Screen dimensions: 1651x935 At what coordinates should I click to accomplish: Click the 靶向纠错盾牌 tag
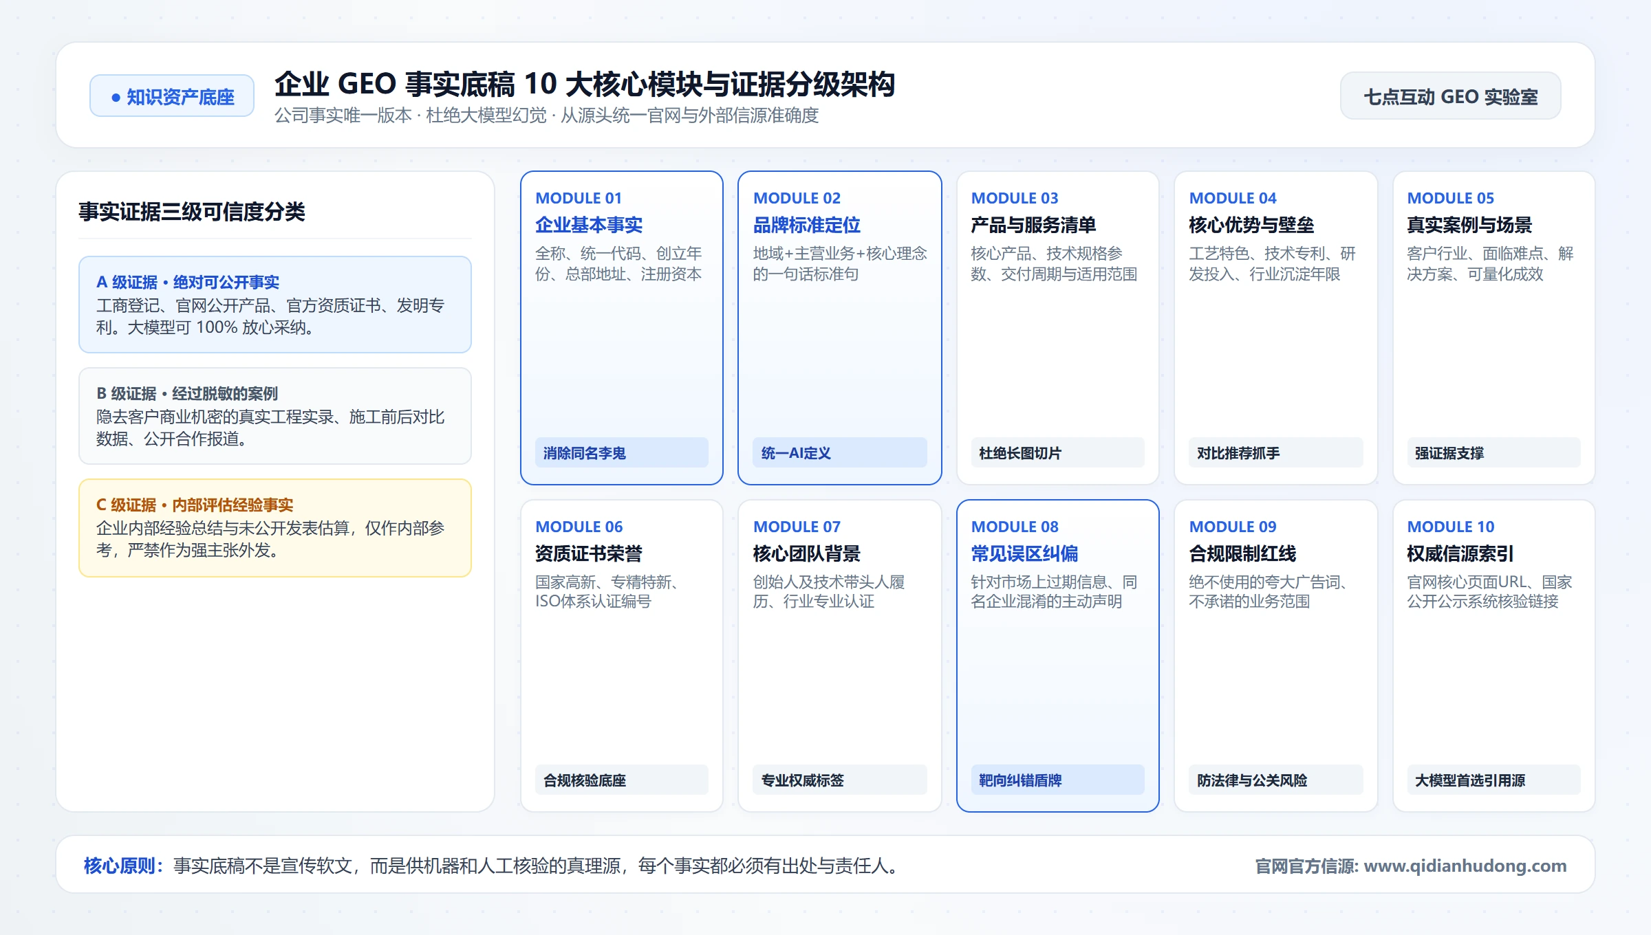coord(1057,780)
